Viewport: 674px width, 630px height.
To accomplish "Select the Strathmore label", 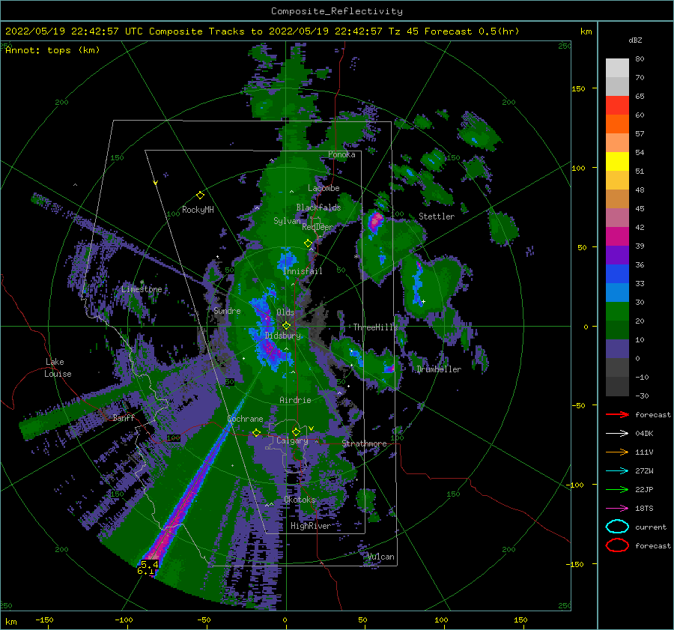I will tap(364, 443).
